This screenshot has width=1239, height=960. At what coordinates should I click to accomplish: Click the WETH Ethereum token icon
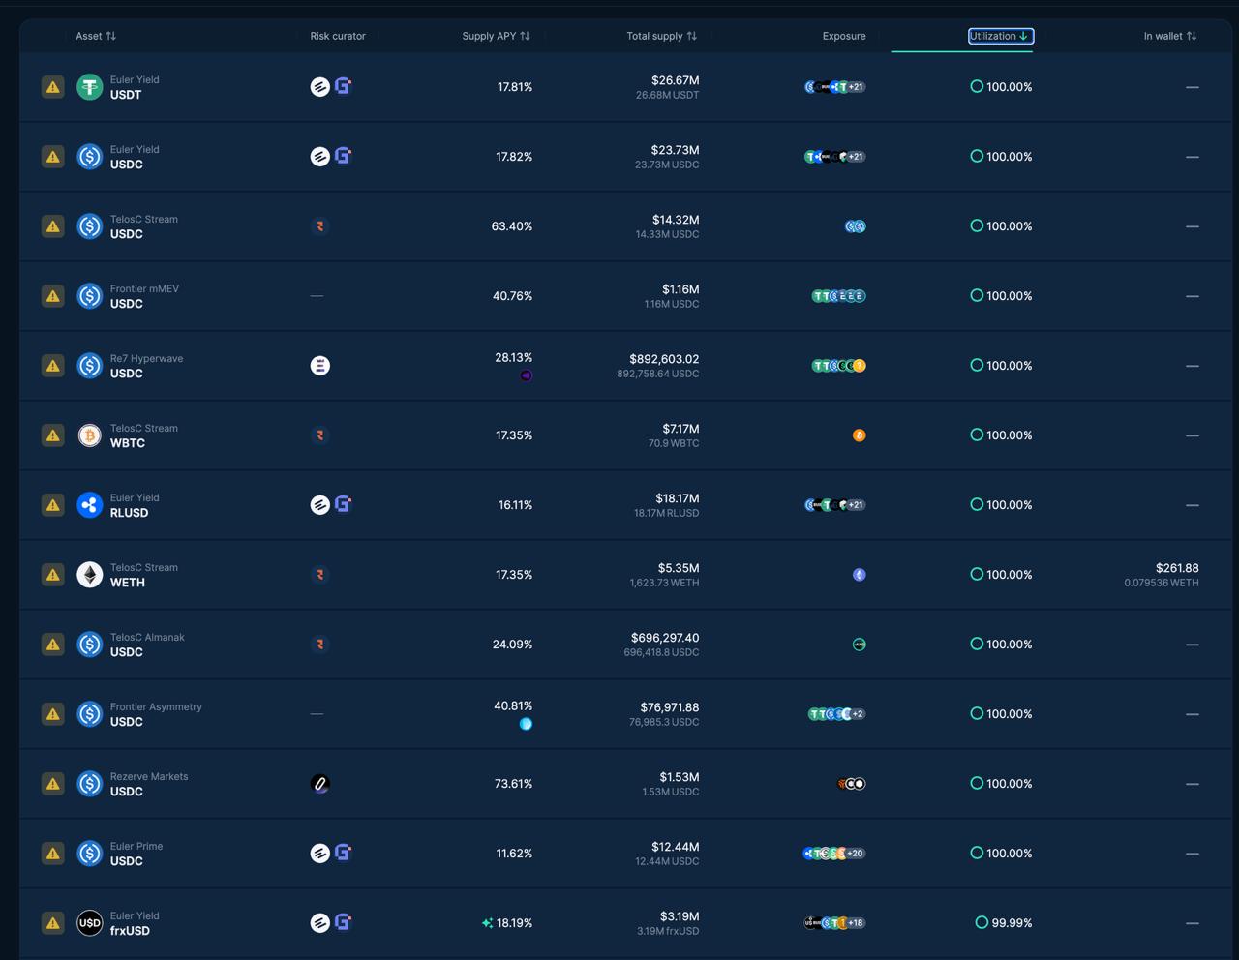pyautogui.click(x=90, y=575)
